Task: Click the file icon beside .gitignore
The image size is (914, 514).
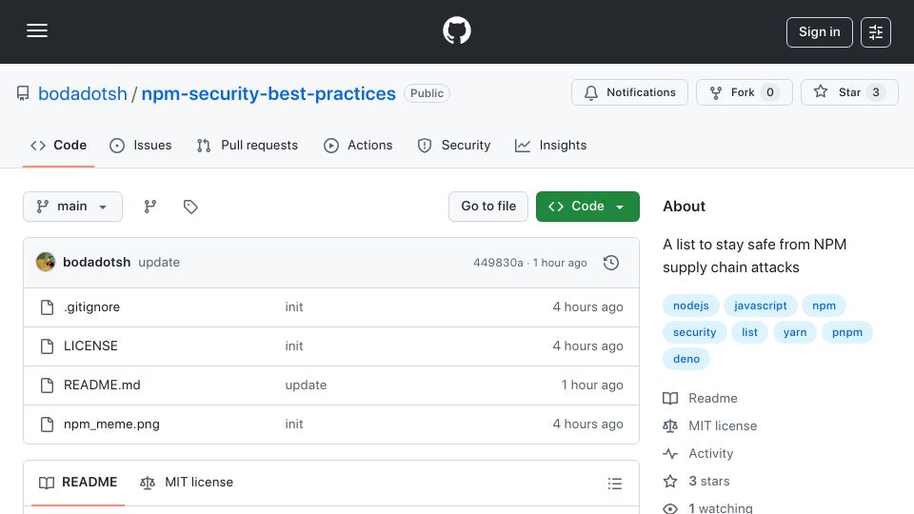Action: [48, 307]
